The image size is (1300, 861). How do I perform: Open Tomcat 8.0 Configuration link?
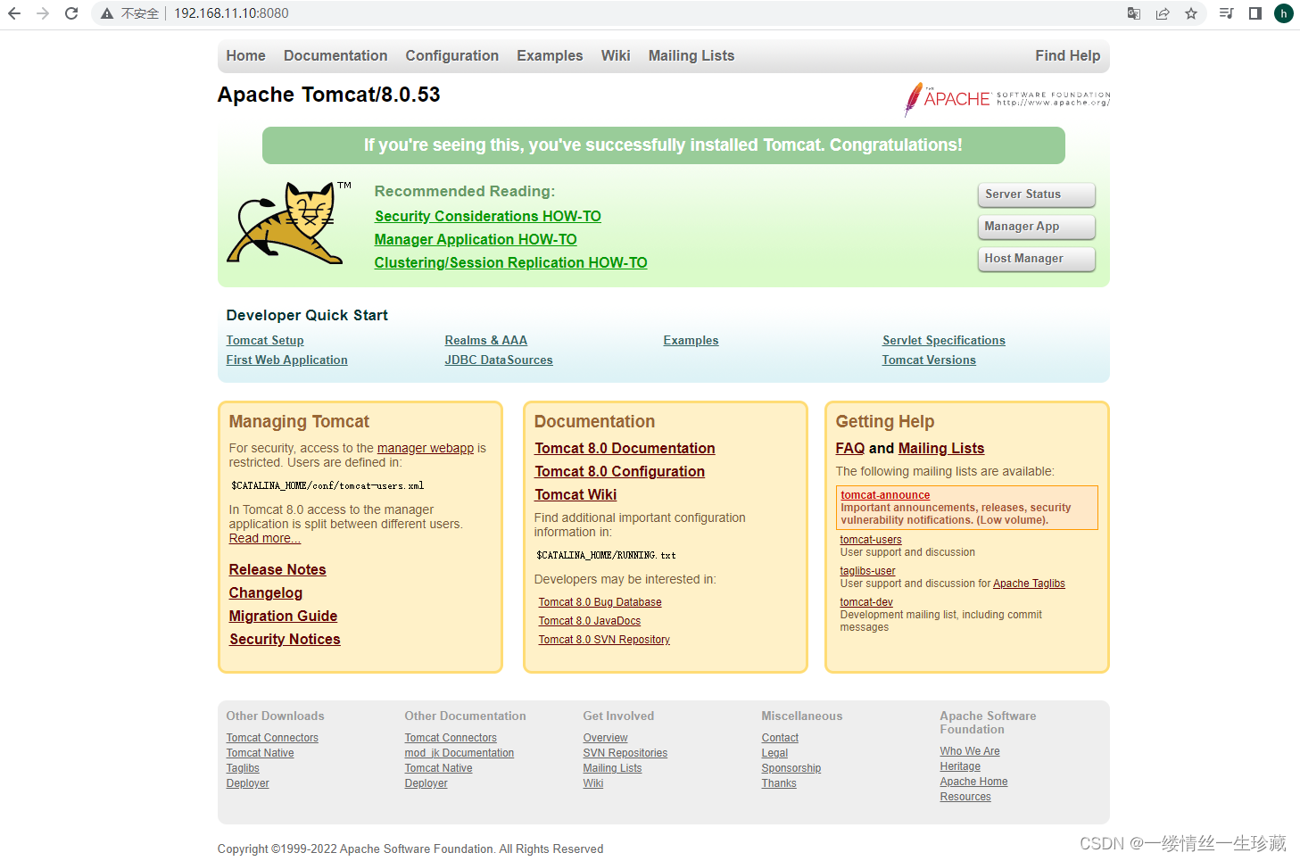619,471
